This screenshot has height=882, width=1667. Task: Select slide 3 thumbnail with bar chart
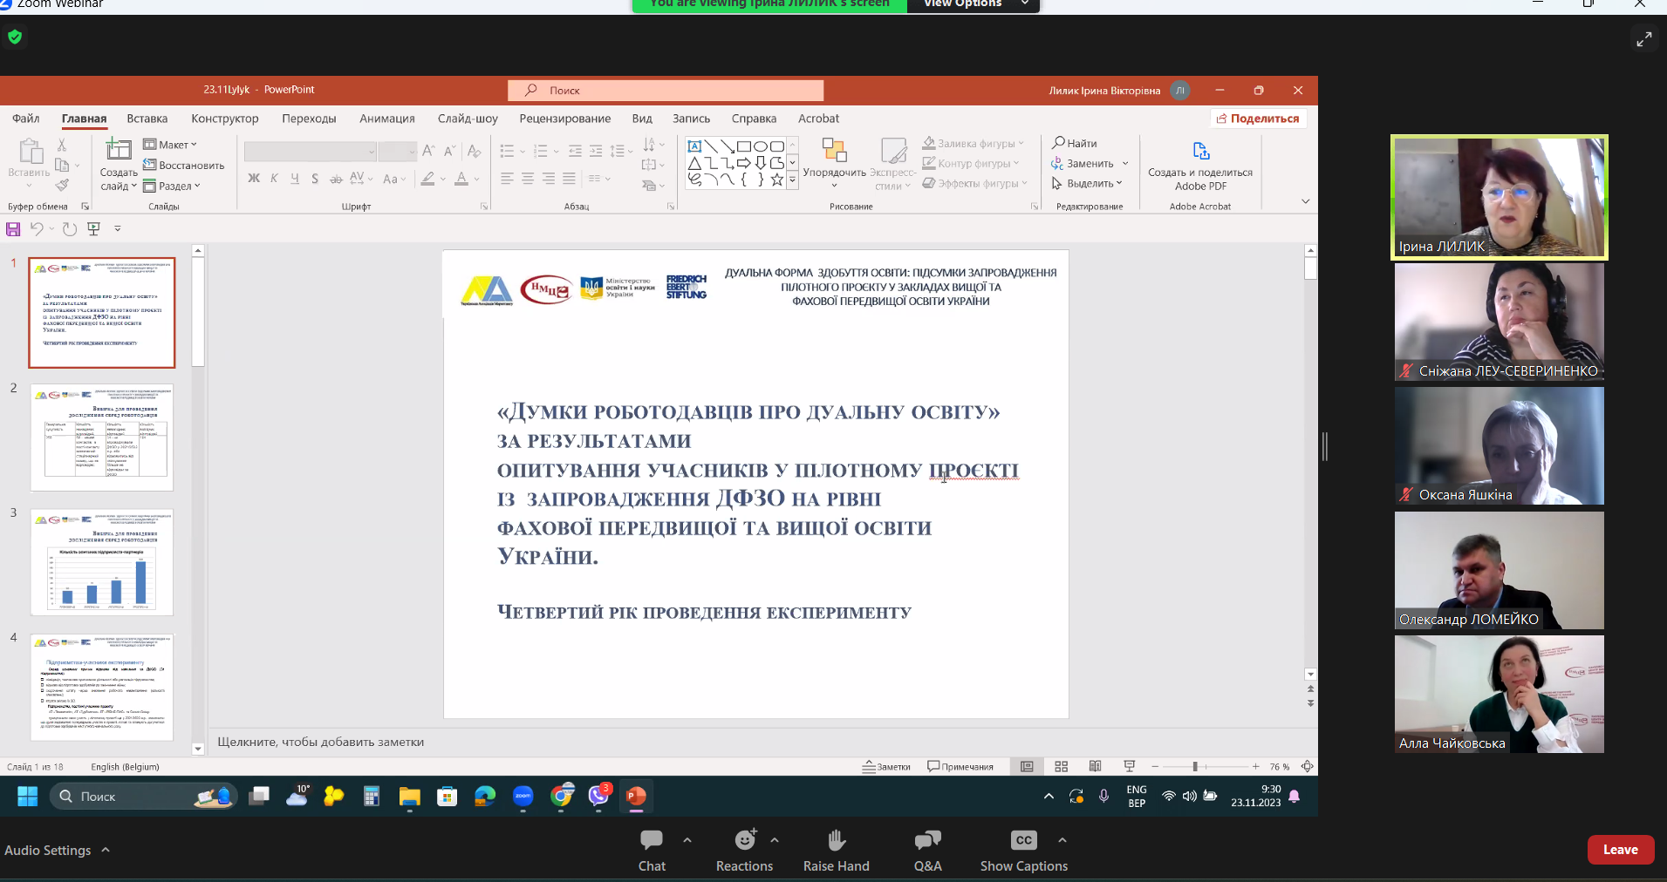102,563
